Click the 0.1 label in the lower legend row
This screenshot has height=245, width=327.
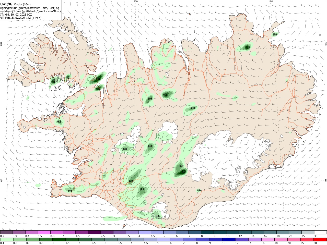tap(2, 243)
